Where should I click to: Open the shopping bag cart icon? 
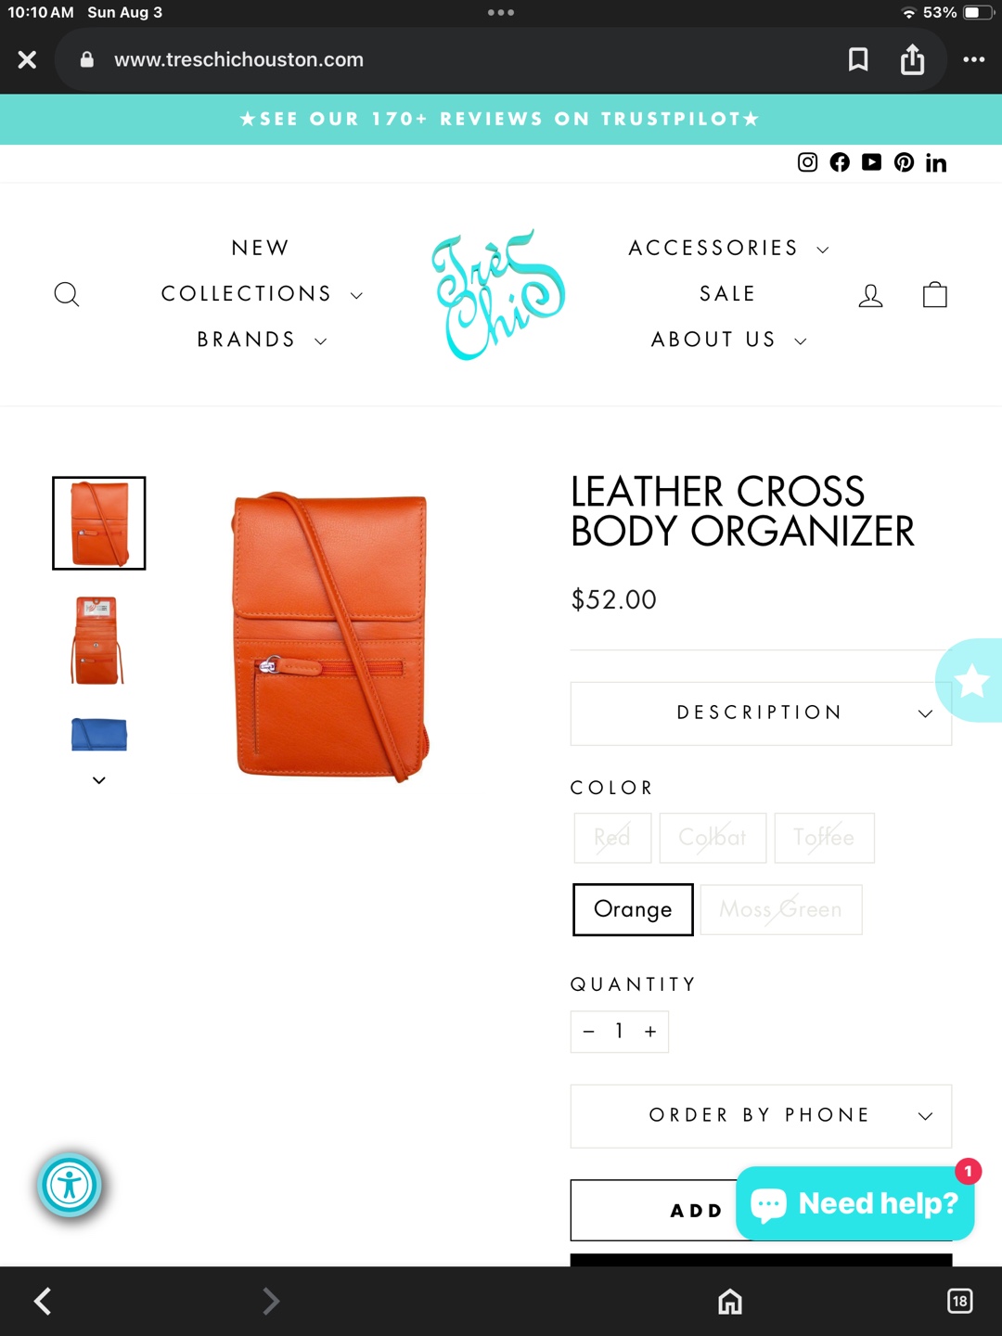point(935,294)
